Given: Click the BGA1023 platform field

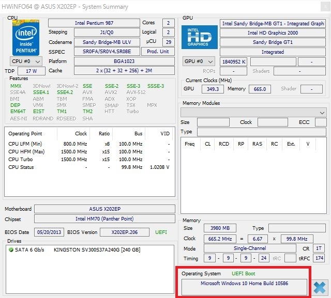Looking at the screenshot, I should pyautogui.click(x=124, y=61).
